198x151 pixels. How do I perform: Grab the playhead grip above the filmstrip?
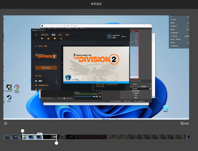[40, 133]
